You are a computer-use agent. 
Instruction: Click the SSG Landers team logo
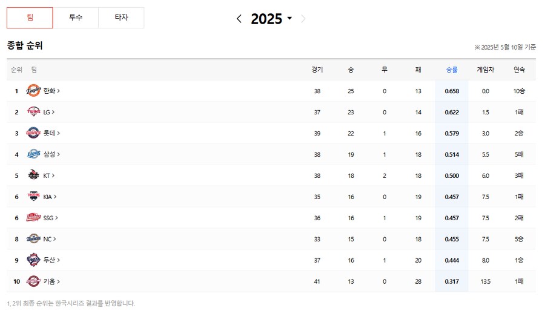33,218
